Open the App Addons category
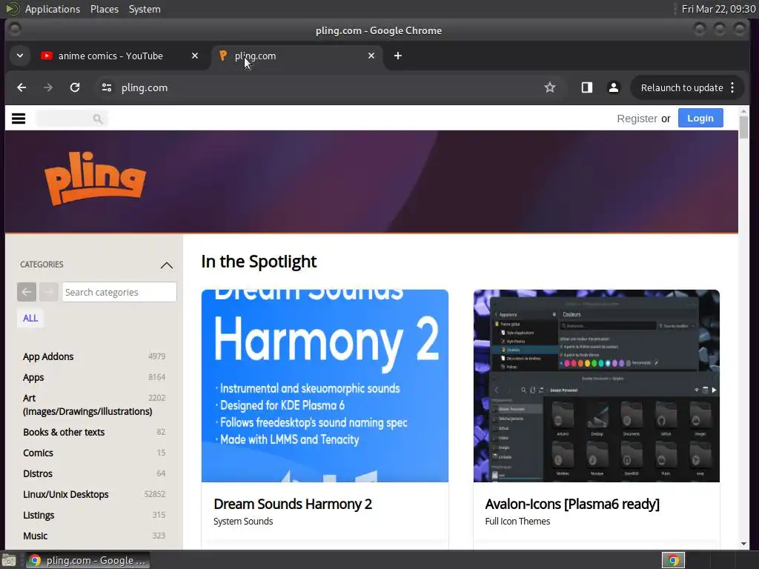759x569 pixels. (48, 356)
